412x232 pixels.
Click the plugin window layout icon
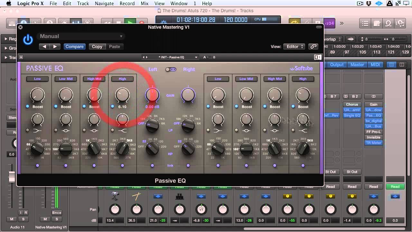tap(318, 57)
